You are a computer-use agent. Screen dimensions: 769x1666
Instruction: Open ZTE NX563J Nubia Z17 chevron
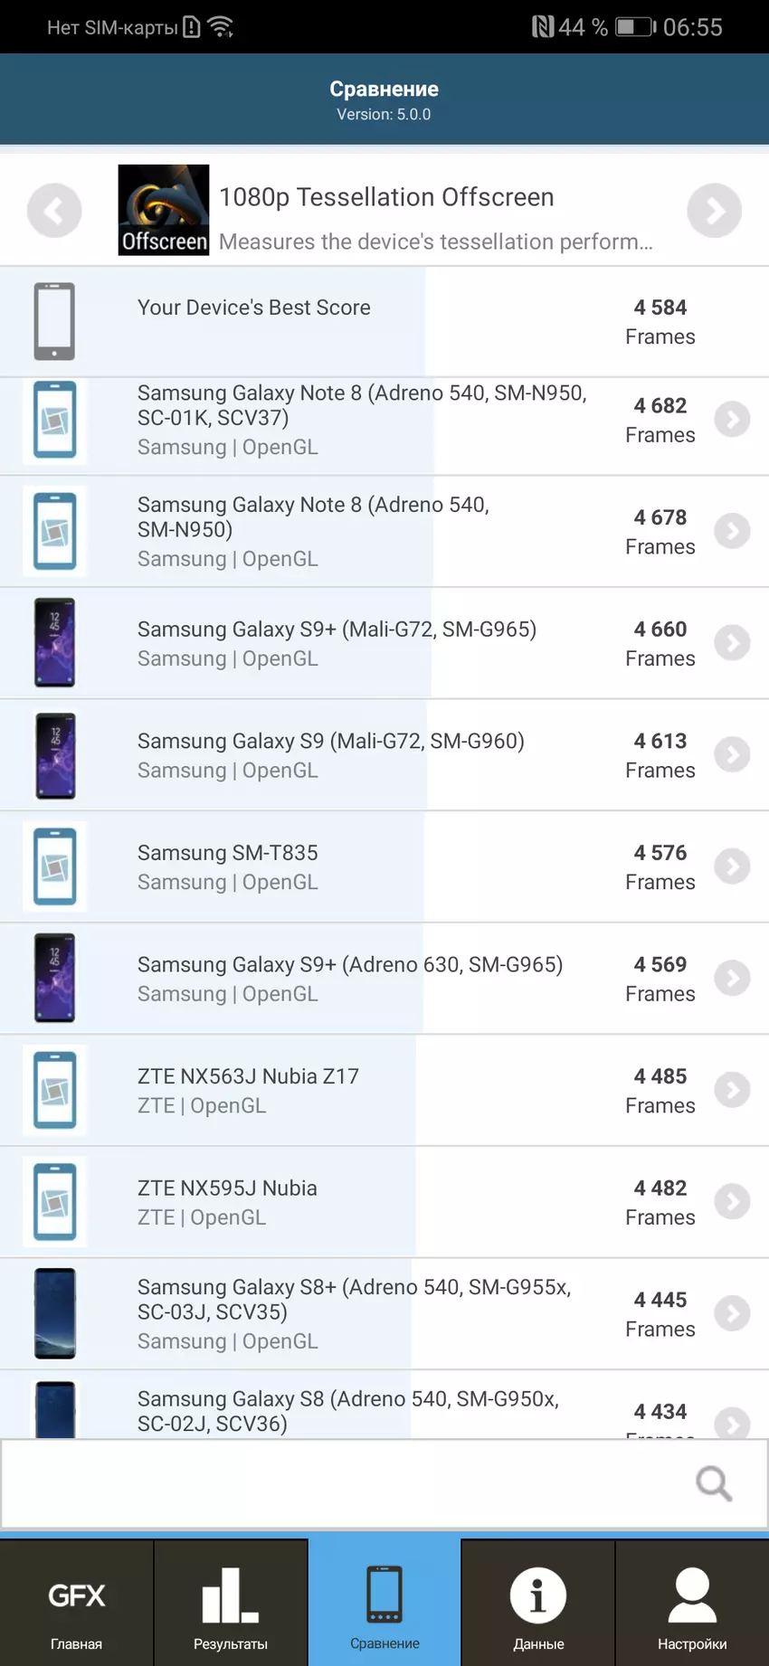click(x=732, y=1090)
